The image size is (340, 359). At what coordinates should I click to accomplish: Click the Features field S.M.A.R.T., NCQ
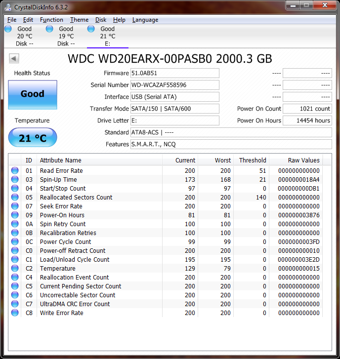pos(231,145)
